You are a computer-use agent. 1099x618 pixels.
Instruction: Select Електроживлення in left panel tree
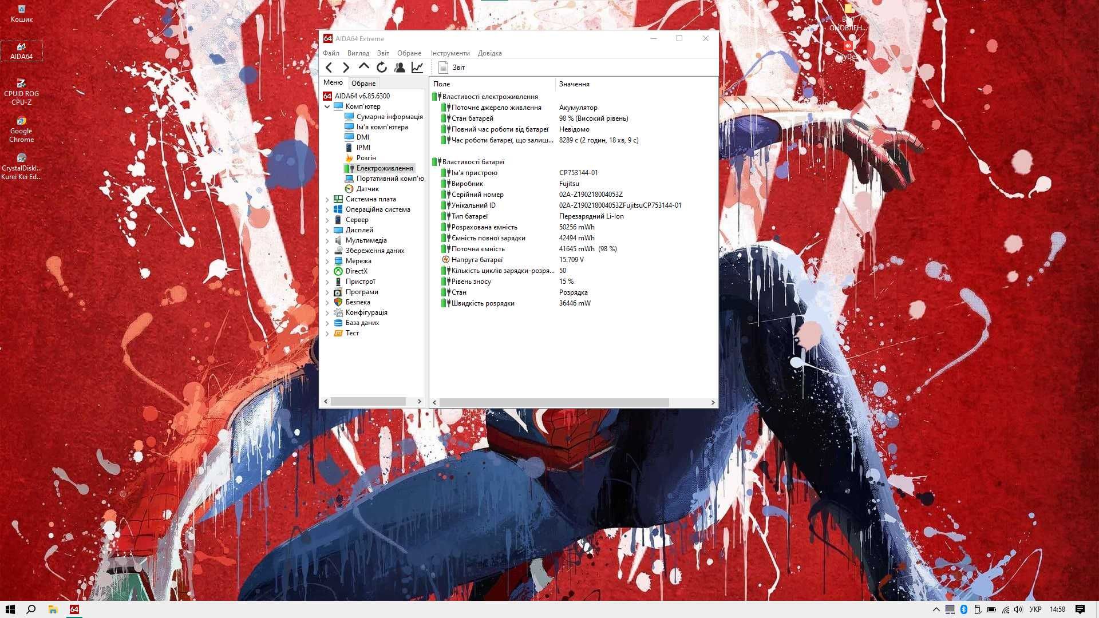[x=384, y=168]
